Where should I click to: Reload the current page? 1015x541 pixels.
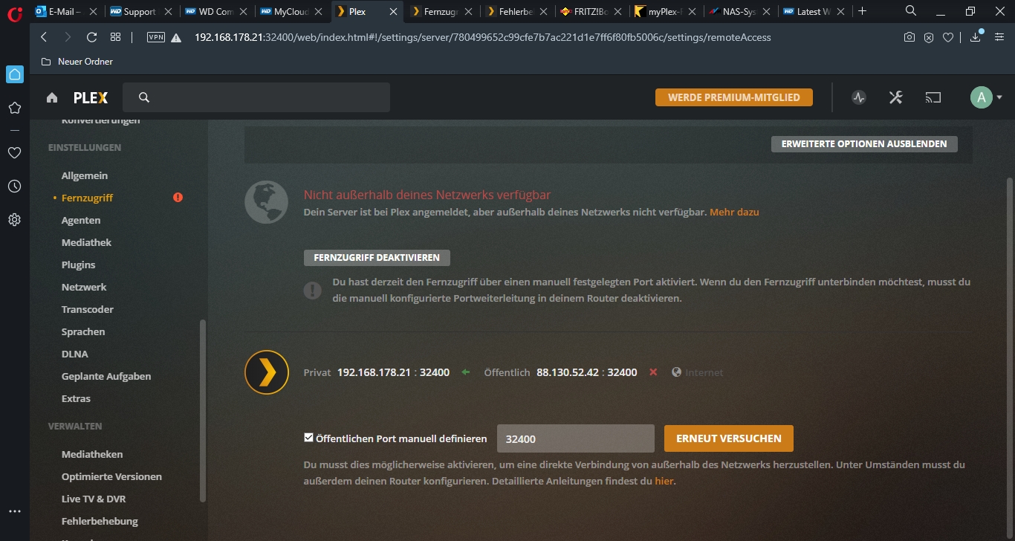coord(92,37)
